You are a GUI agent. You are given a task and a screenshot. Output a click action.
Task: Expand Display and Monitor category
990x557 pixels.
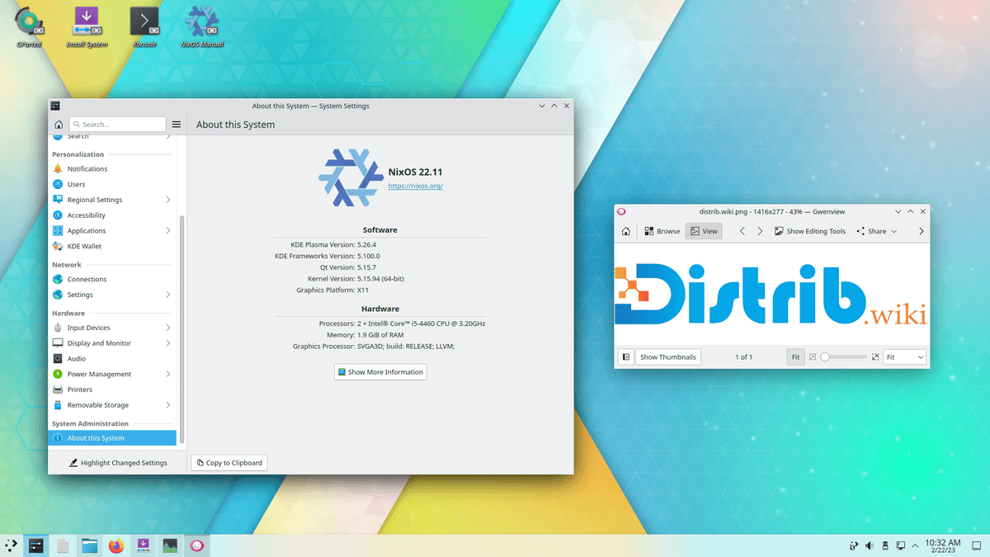[x=168, y=343]
